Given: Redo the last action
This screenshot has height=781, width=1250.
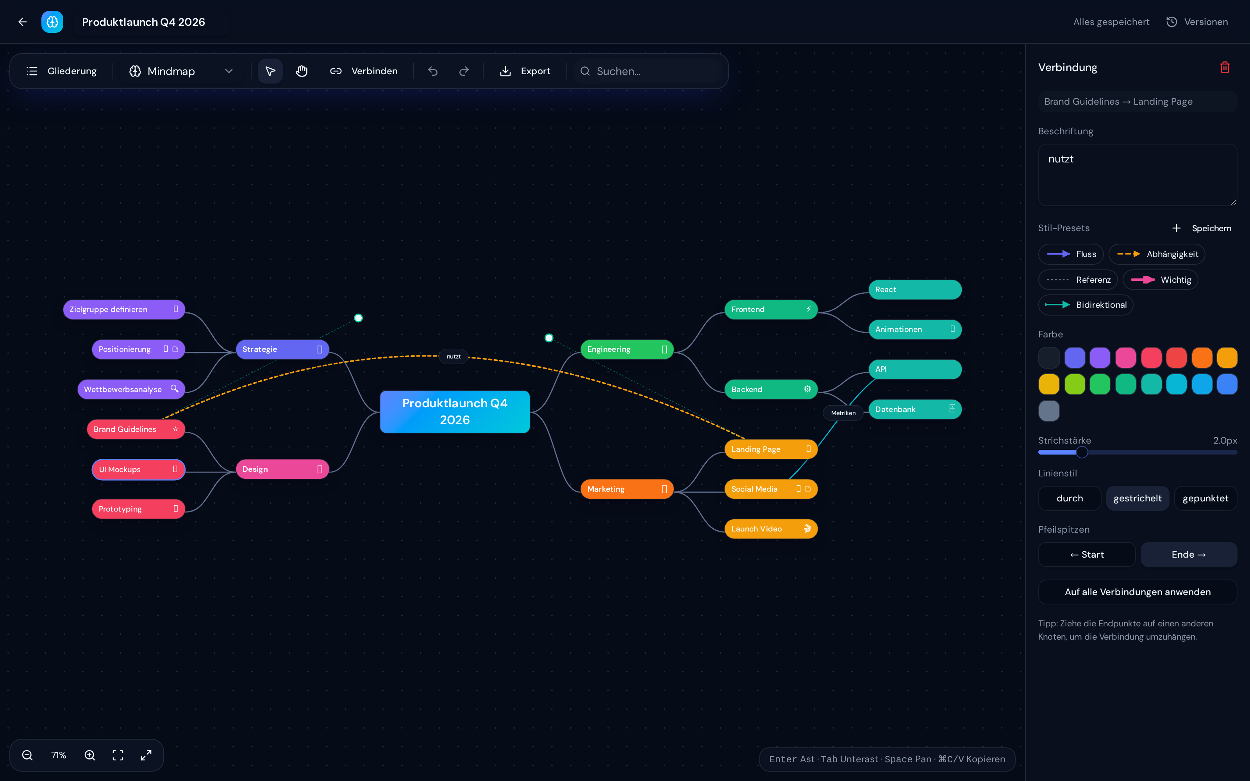Looking at the screenshot, I should click(x=464, y=71).
